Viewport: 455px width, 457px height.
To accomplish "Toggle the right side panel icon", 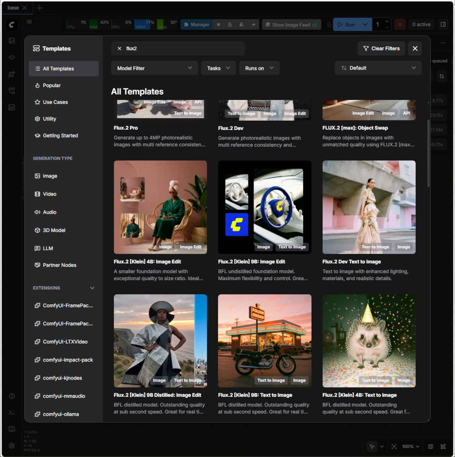I will click(443, 25).
